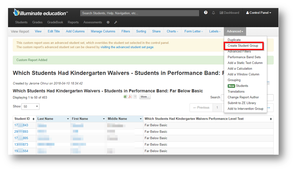Sort table by Student ID column
This screenshot has height=171, width=295.
point(24,119)
